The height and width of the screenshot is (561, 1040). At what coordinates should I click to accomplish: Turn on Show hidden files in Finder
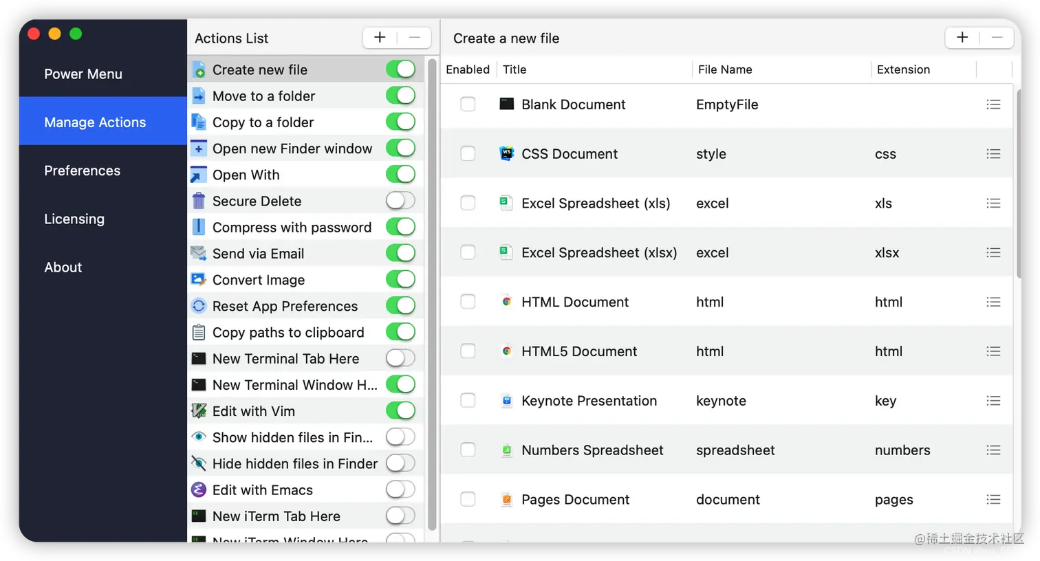pos(400,437)
